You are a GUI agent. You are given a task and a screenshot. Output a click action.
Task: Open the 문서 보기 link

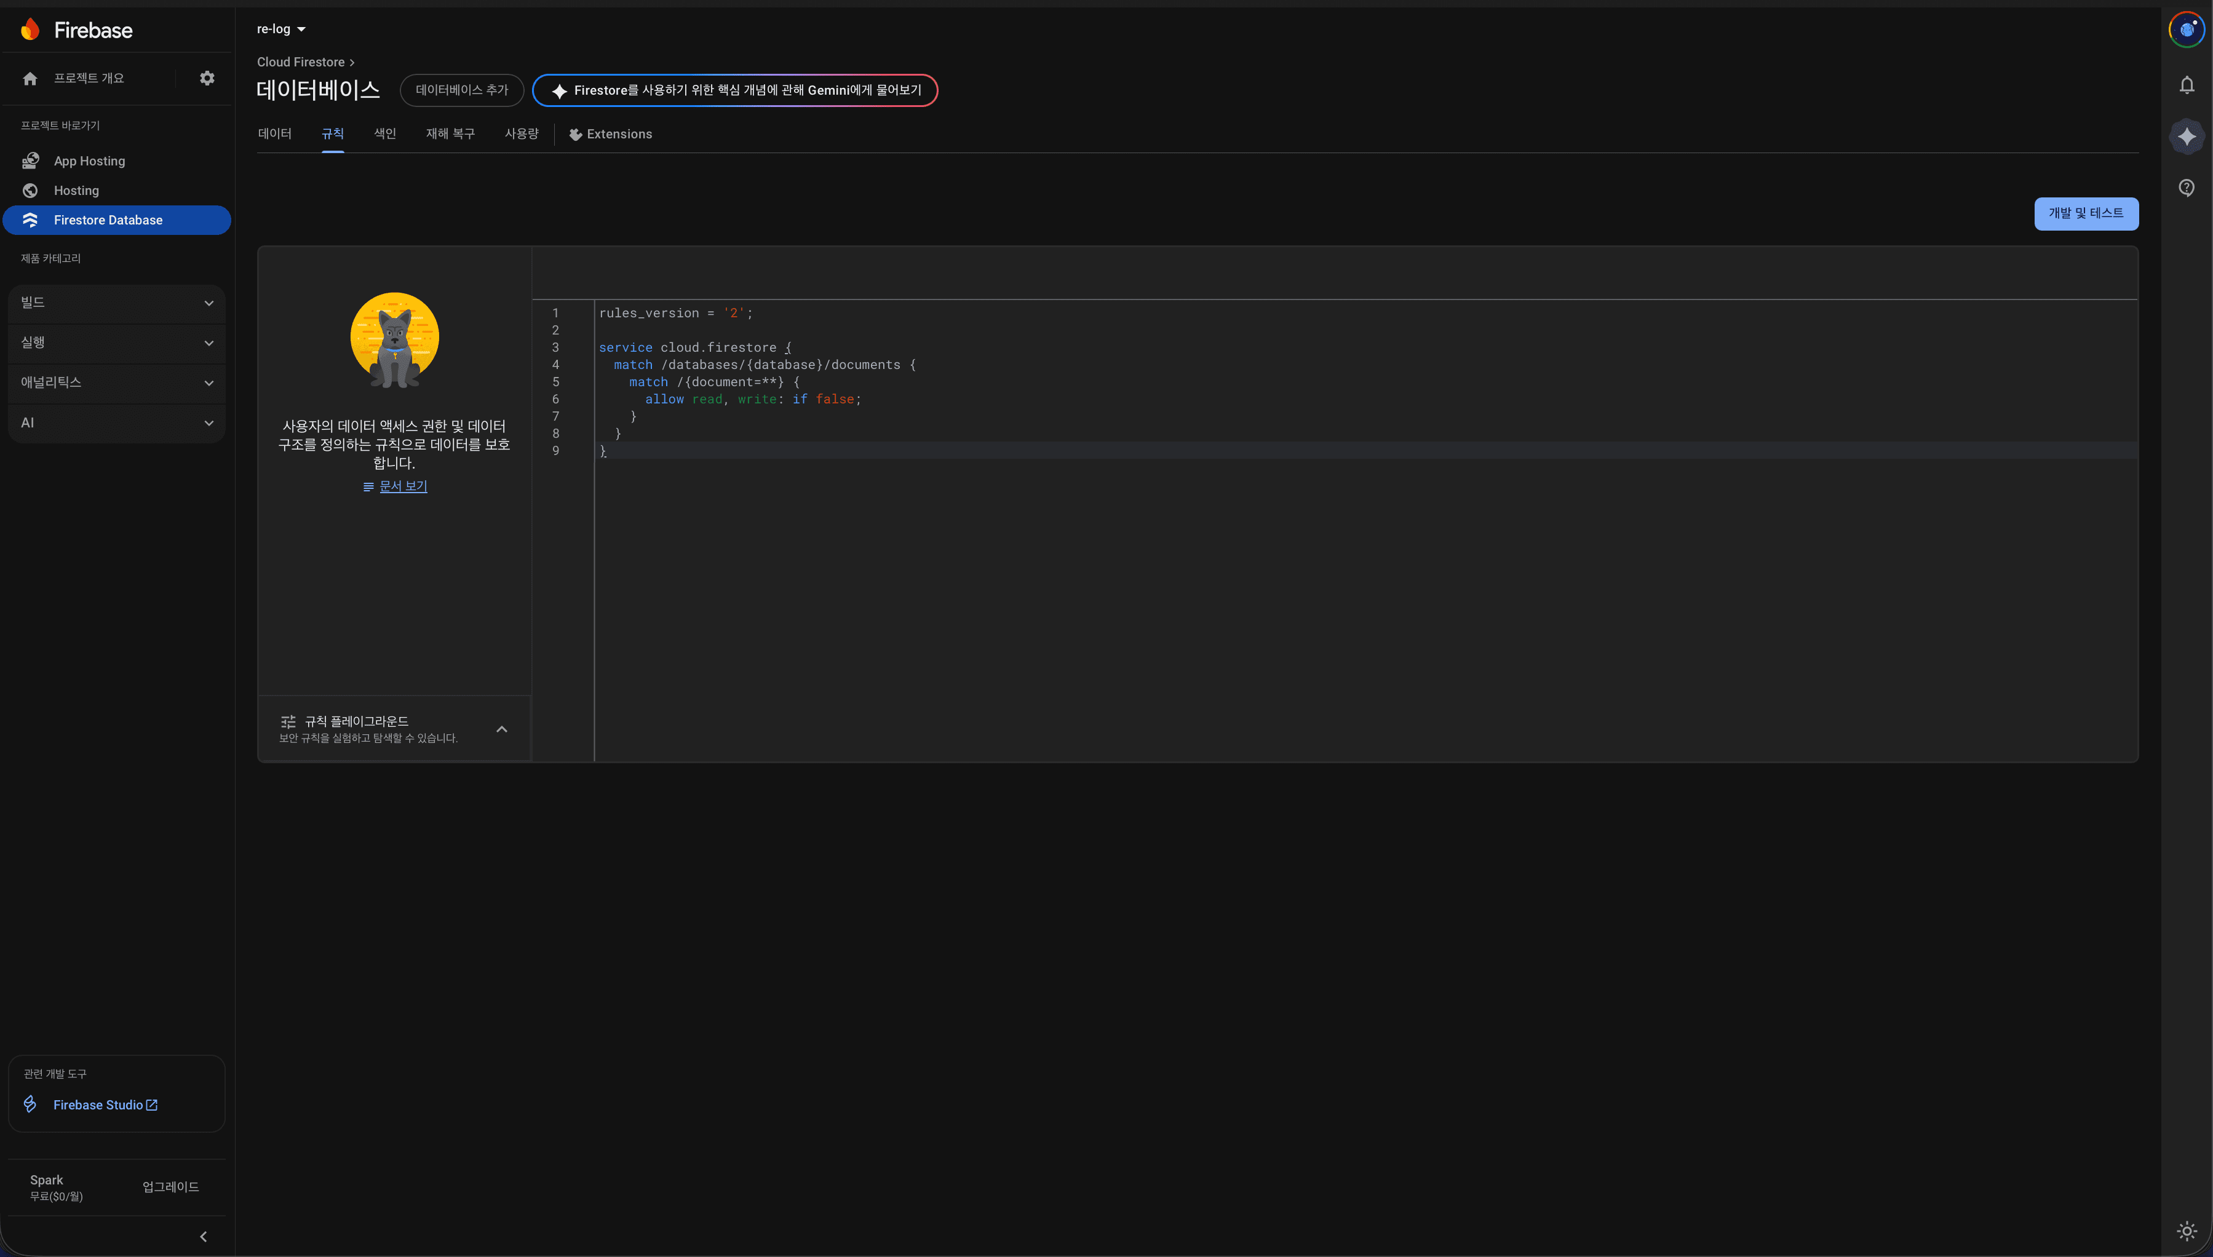pyautogui.click(x=403, y=486)
